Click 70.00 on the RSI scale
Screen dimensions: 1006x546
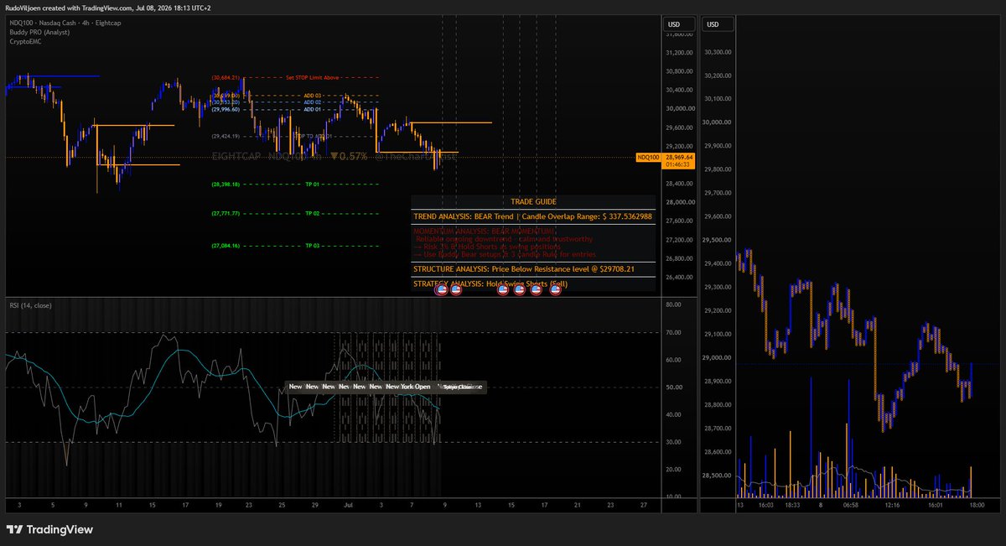tap(672, 332)
